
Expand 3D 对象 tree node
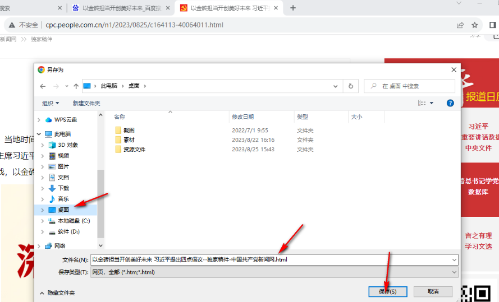tap(43, 145)
